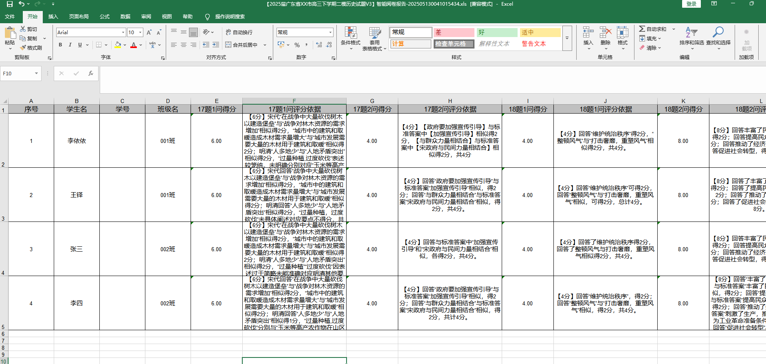Click the Delete cells (删除) icon
Image resolution: width=766 pixels, height=364 pixels.
pos(606,33)
